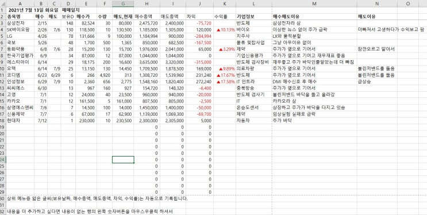Viewport: 427px width, 215px height.
Task: Select the '삼영에스앤씨' stock name cell
Action: (x=20, y=108)
